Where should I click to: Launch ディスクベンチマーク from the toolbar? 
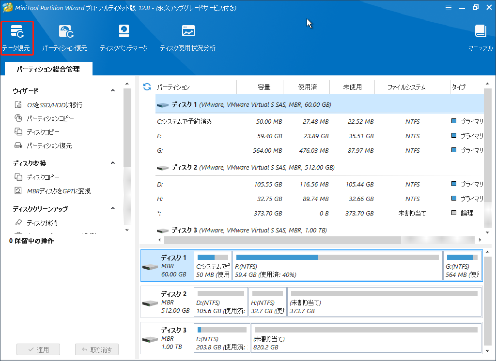pyautogui.click(x=124, y=38)
